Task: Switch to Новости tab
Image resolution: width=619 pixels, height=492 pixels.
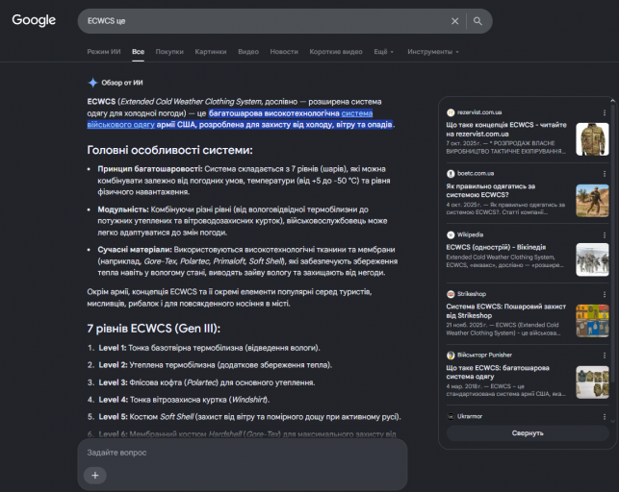Action: (x=284, y=52)
